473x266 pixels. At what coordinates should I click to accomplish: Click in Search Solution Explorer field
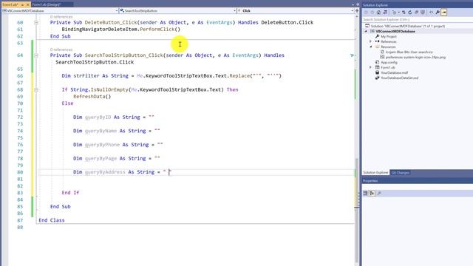418,19
